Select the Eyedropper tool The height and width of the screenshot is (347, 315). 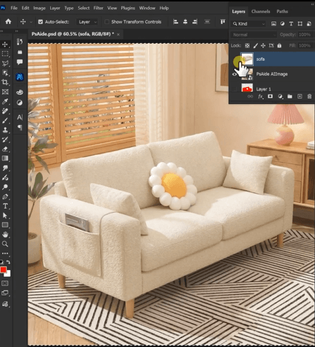point(5,101)
